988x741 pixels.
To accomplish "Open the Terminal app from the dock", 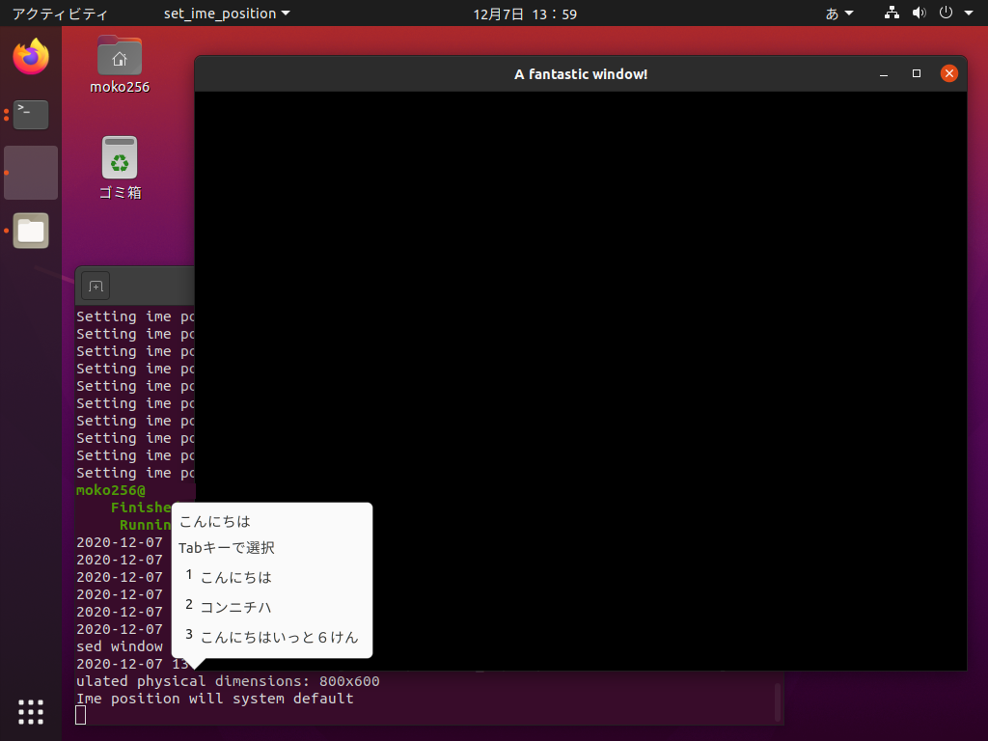I will point(30,114).
